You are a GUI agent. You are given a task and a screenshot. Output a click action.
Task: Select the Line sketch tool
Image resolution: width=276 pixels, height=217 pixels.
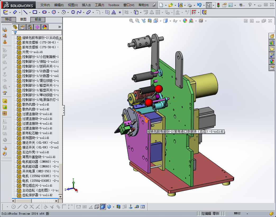point(25,12)
